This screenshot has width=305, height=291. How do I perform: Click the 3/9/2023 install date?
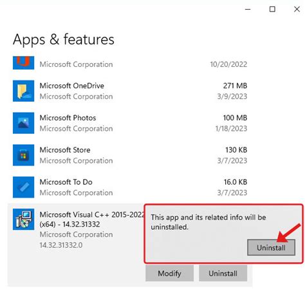(232, 97)
